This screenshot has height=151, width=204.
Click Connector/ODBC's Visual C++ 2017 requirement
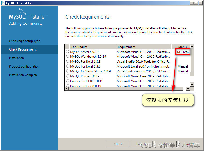point(143,81)
